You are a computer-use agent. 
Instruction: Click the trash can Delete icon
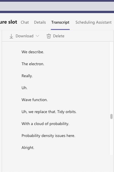(x=49, y=36)
